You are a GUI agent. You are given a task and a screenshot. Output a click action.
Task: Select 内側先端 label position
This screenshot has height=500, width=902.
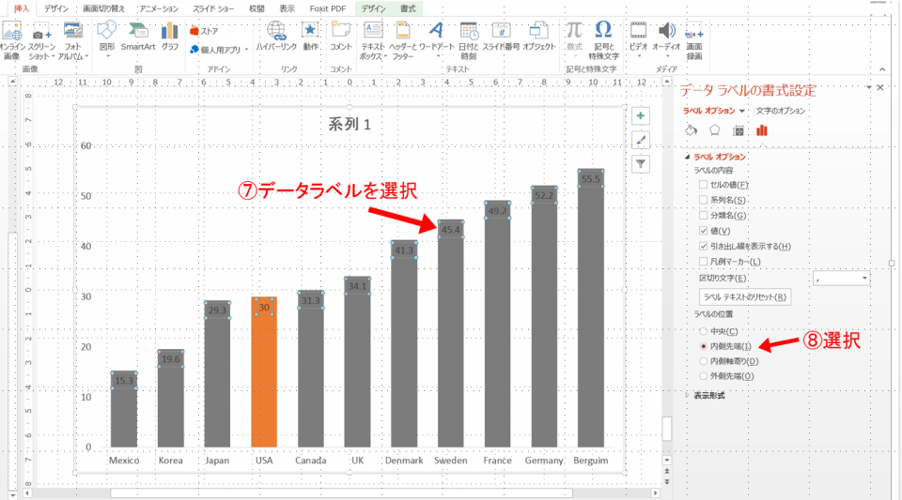pos(703,346)
